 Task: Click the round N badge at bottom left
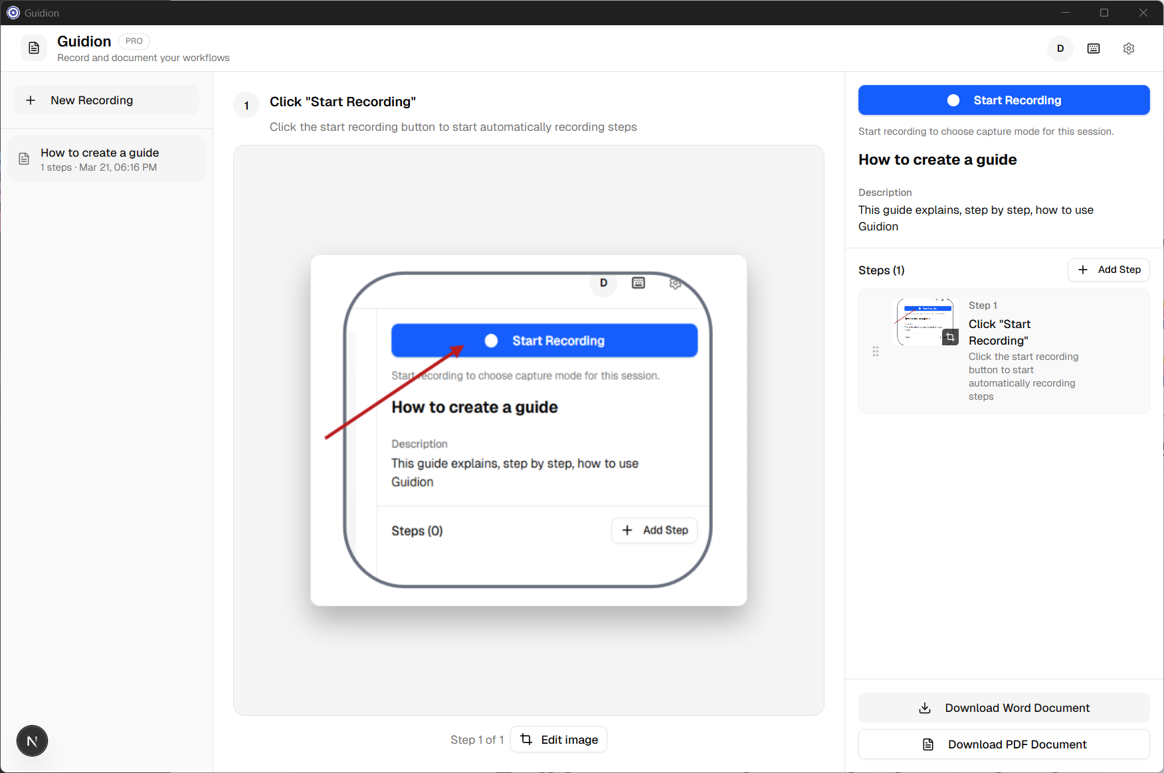[32, 741]
